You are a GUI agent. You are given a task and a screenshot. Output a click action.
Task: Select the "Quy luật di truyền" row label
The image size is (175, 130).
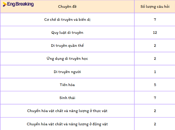67,32
